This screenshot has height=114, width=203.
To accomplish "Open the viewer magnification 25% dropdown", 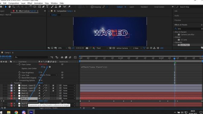I will (x=63, y=48).
